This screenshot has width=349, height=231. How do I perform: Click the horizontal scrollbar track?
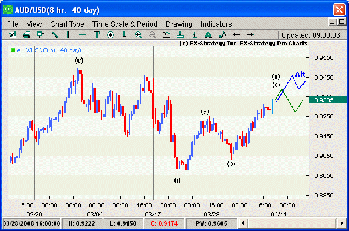[x=292, y=223]
